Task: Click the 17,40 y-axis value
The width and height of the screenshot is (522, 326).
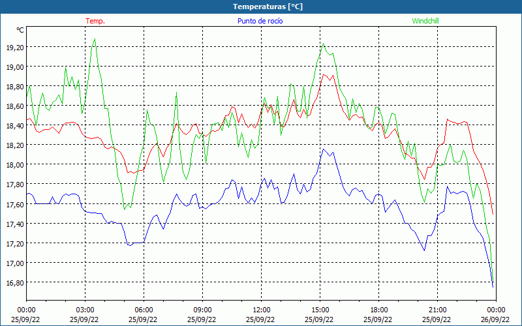Action: point(14,224)
